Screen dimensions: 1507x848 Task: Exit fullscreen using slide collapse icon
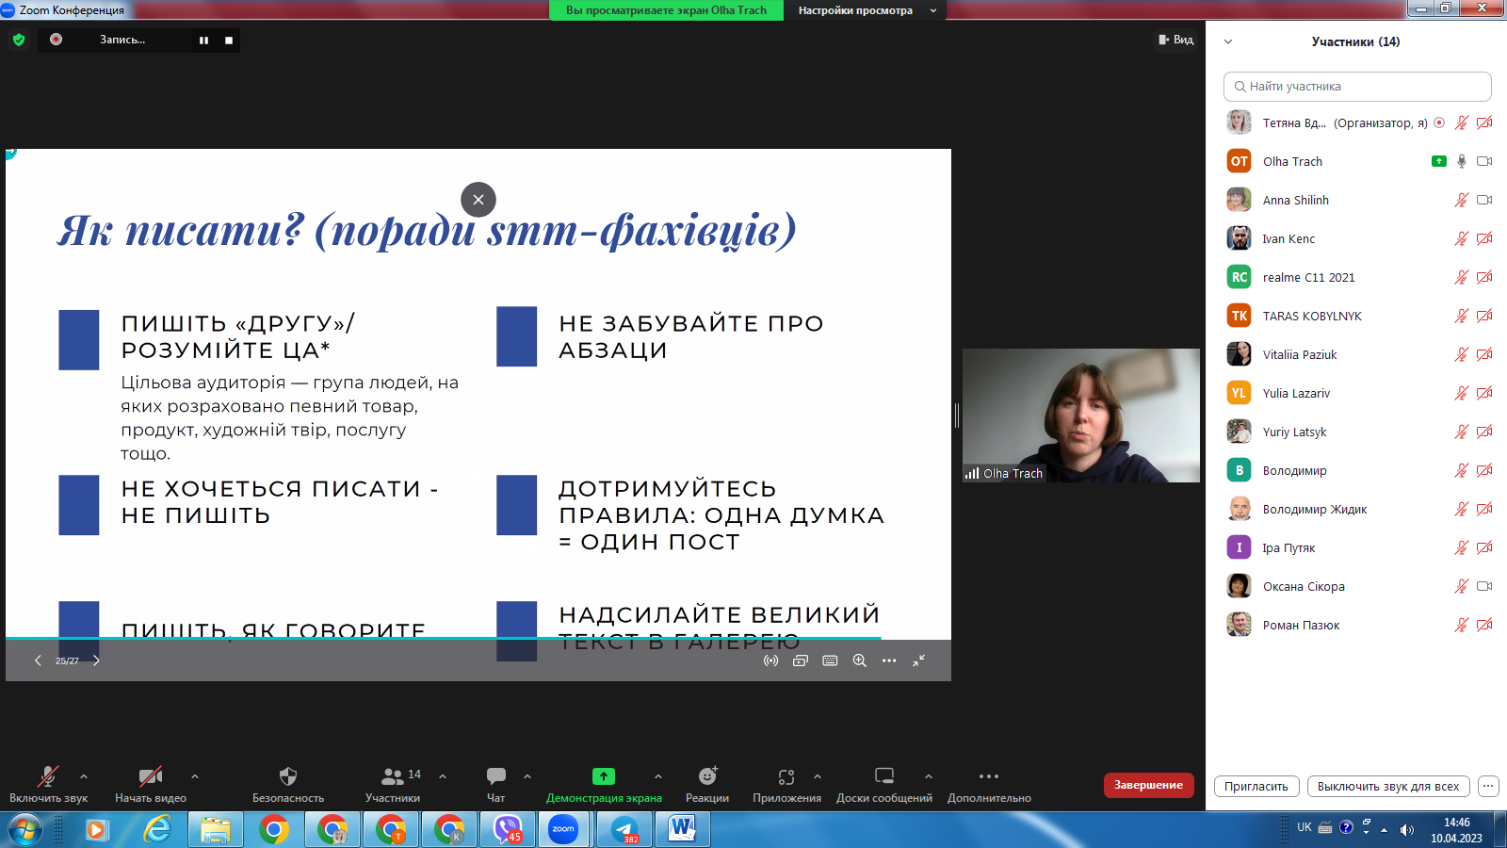point(918,660)
